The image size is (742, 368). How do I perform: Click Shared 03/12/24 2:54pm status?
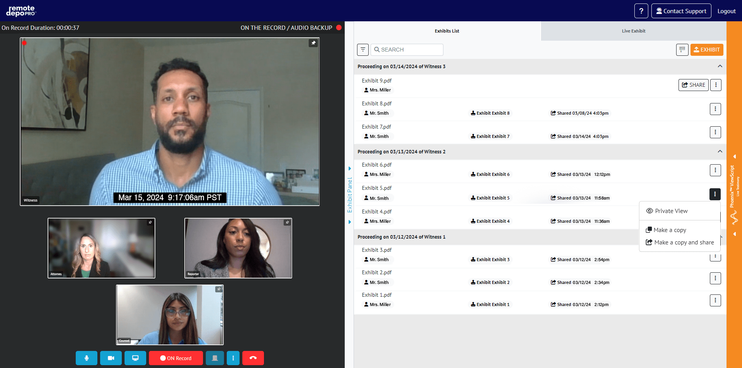coord(580,260)
